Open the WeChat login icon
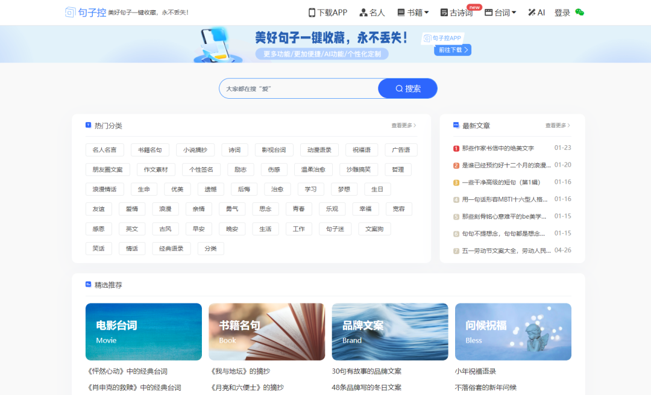 pyautogui.click(x=580, y=13)
